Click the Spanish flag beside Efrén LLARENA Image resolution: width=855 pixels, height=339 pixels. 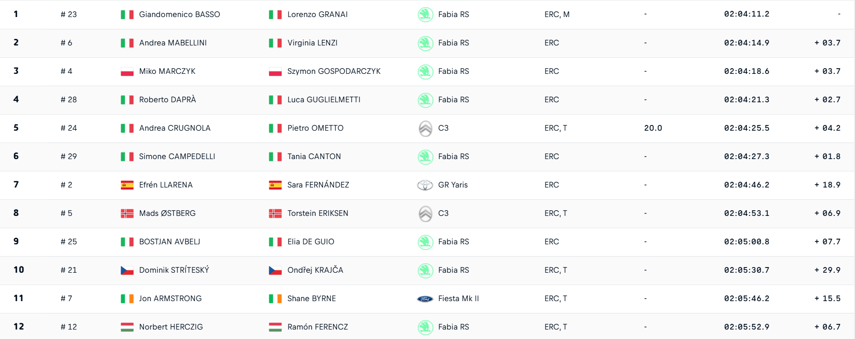click(x=127, y=185)
